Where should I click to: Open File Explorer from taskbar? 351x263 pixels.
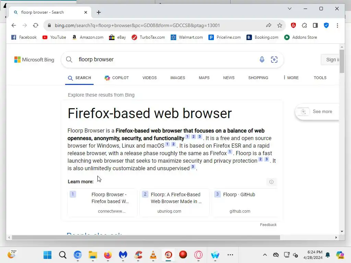(93, 255)
